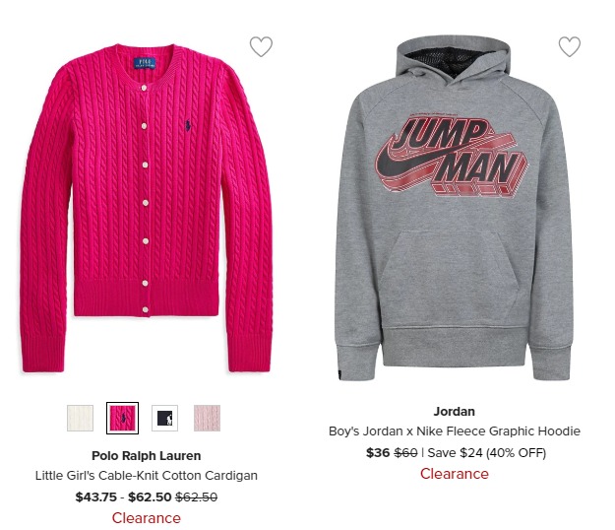Click the cardigan's Clearance label
The image size is (615, 530).
147,518
